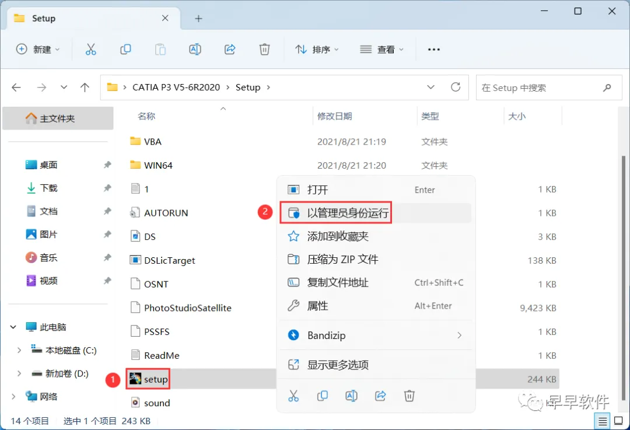This screenshot has width=630, height=430.
Task: Choose 添加到收藏夹 in the context menu
Action: tap(376, 236)
